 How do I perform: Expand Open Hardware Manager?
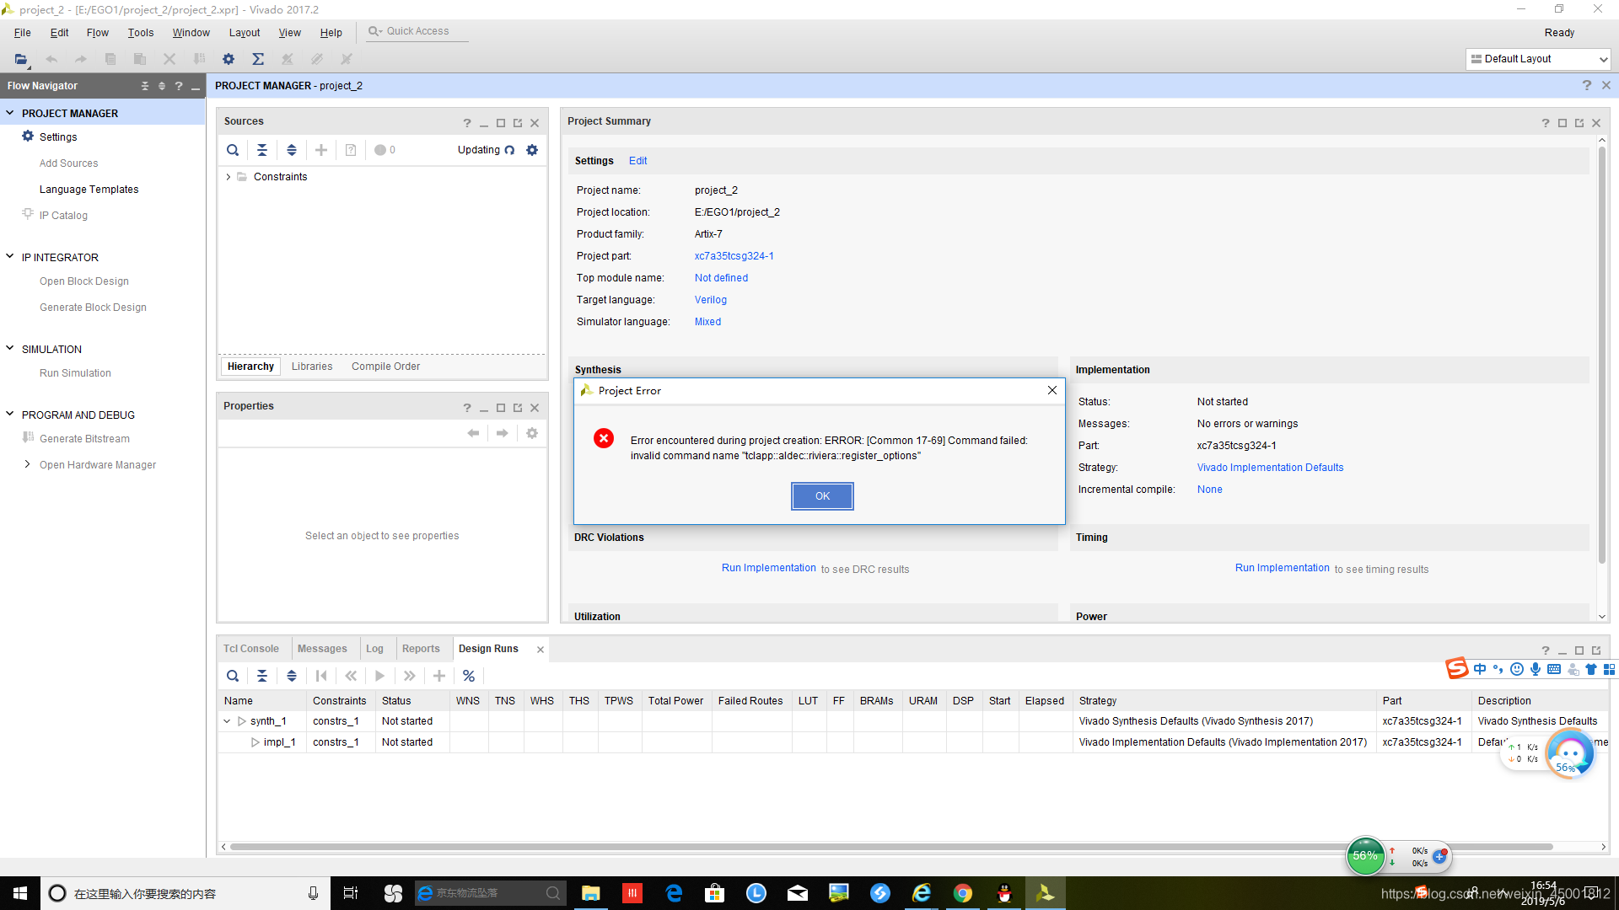click(28, 464)
